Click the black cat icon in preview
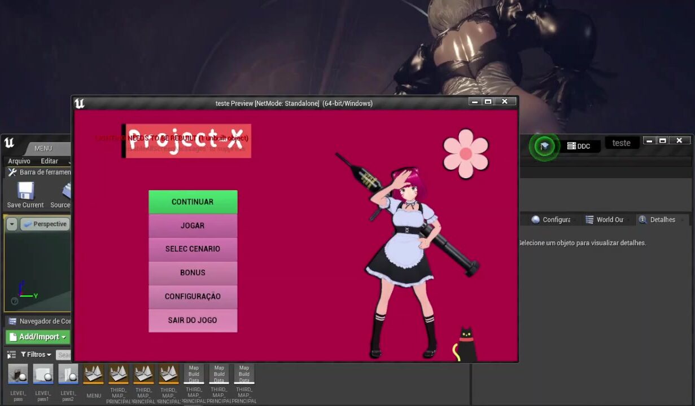Viewport: 695px width, 406px height. pyautogui.click(x=465, y=345)
